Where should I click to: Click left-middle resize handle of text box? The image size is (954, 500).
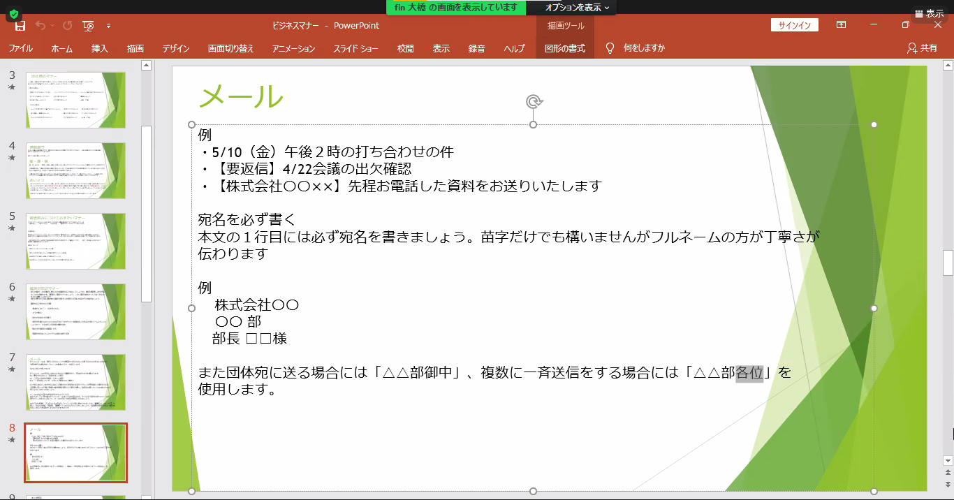192,308
